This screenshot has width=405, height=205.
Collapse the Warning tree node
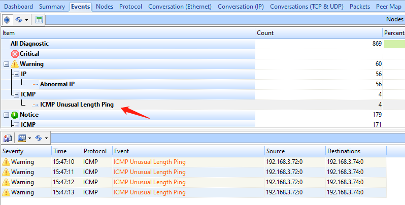pos(6,64)
